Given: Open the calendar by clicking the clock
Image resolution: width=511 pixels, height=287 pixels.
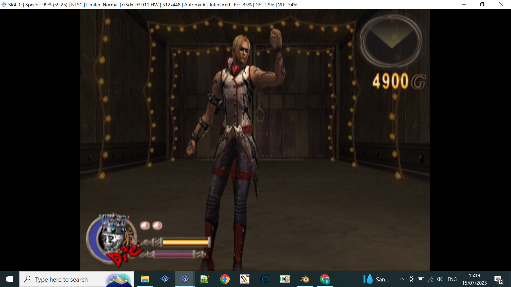Looking at the screenshot, I should point(474,279).
